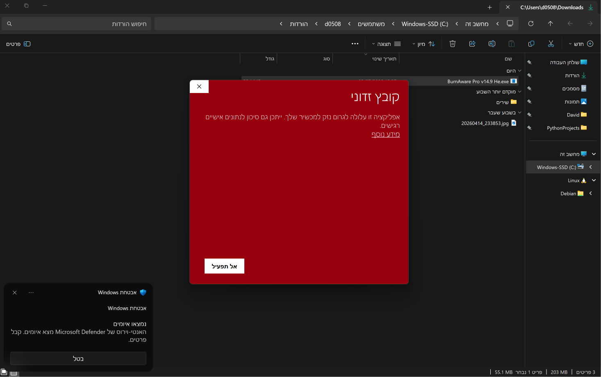
Task: Click d0508 breadcrumb segment
Action: (x=333, y=24)
